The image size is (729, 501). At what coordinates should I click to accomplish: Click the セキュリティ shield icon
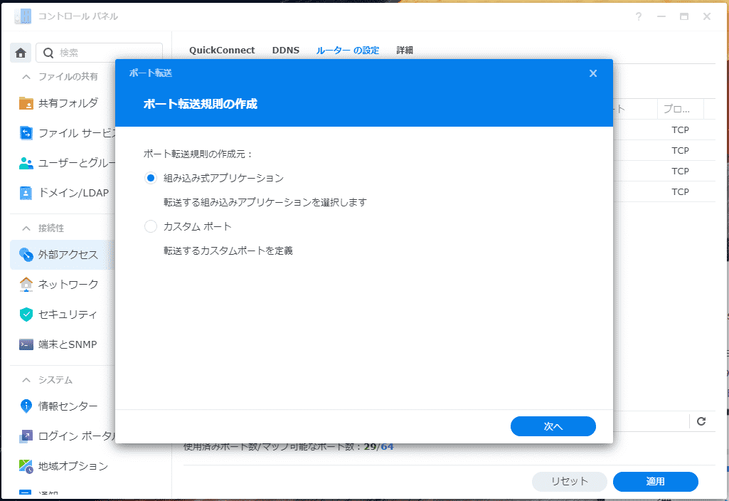[x=26, y=315]
